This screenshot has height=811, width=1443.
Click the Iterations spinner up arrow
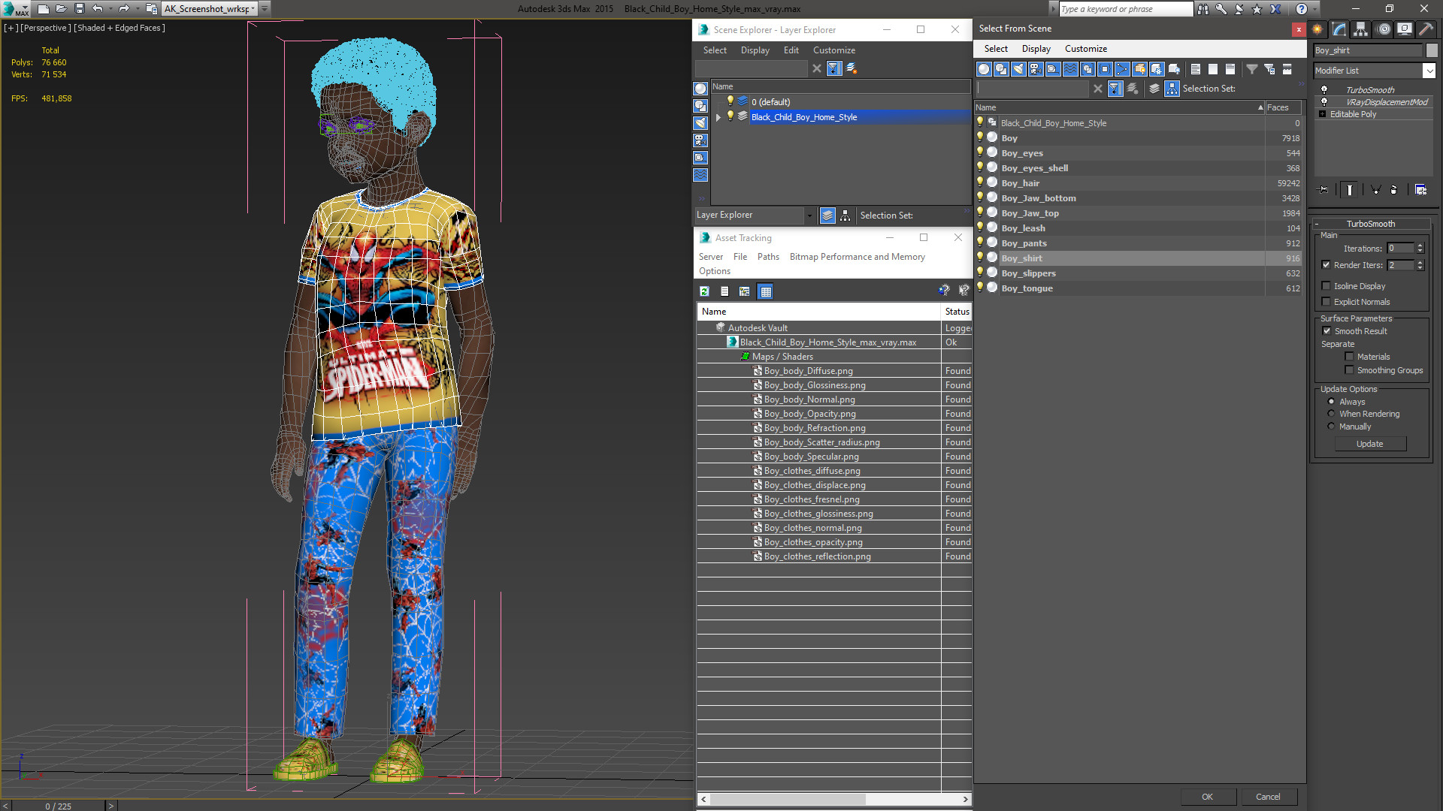pos(1420,246)
